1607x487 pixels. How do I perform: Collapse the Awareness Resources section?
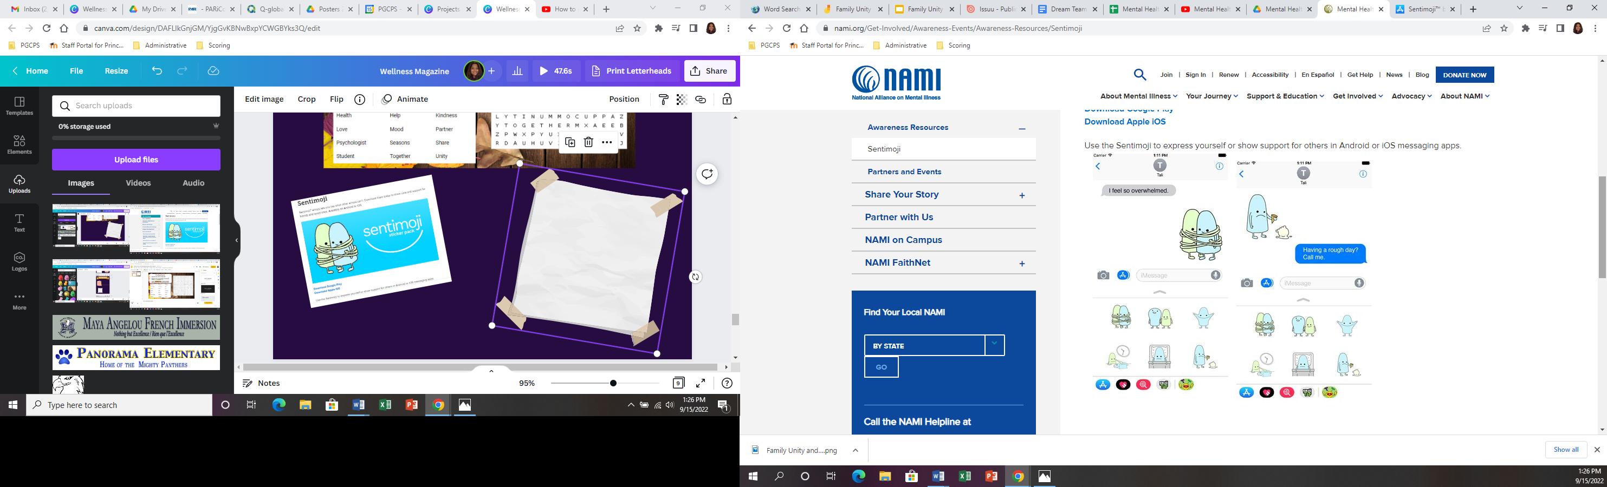[x=1022, y=128]
